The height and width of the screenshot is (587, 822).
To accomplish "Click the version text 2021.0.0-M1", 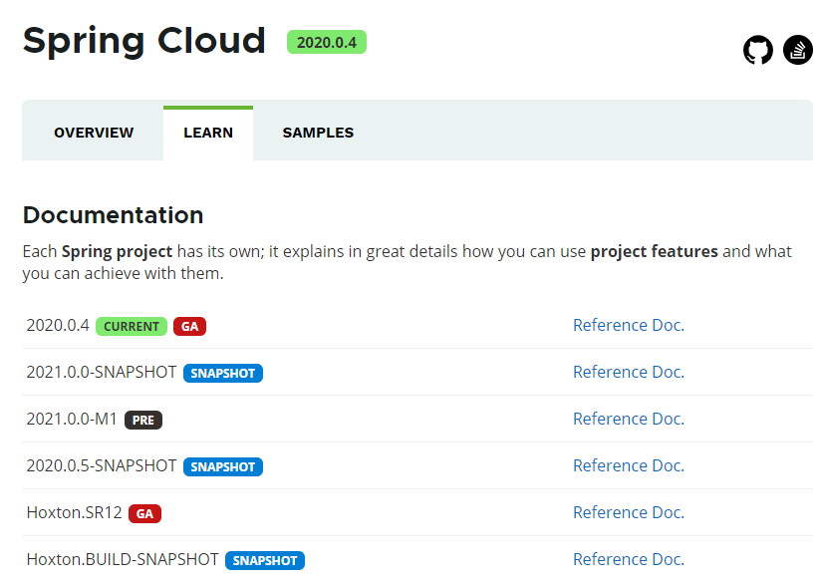I will coord(72,419).
